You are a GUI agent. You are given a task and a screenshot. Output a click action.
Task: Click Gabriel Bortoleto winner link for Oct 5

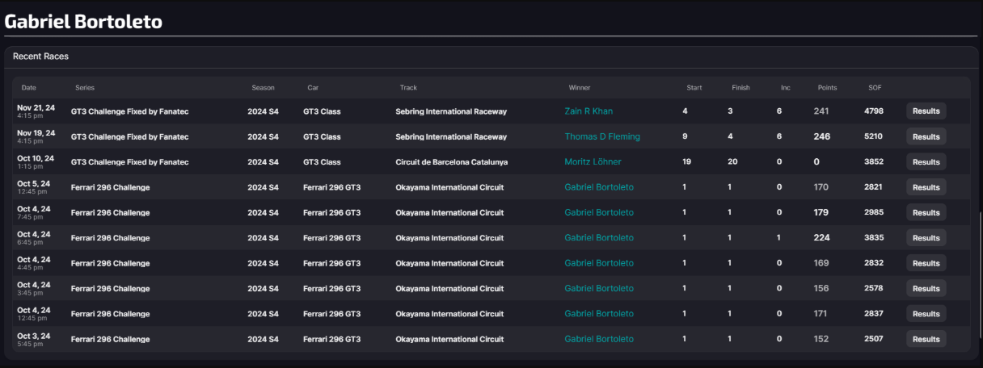point(599,187)
